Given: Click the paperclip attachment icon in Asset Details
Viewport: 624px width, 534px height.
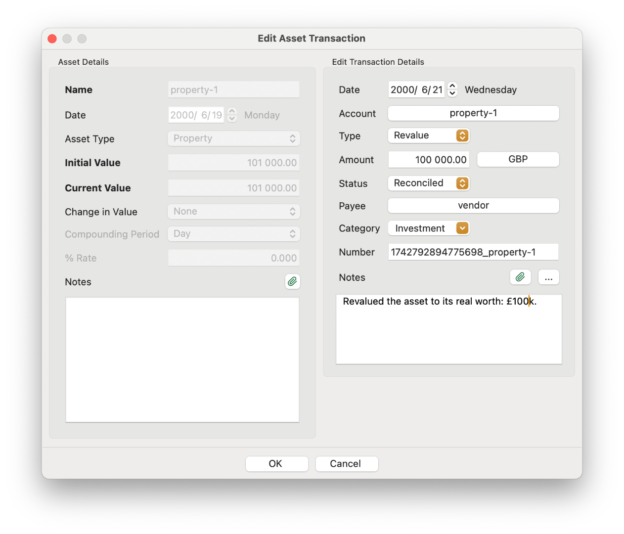Looking at the screenshot, I should 292,281.
